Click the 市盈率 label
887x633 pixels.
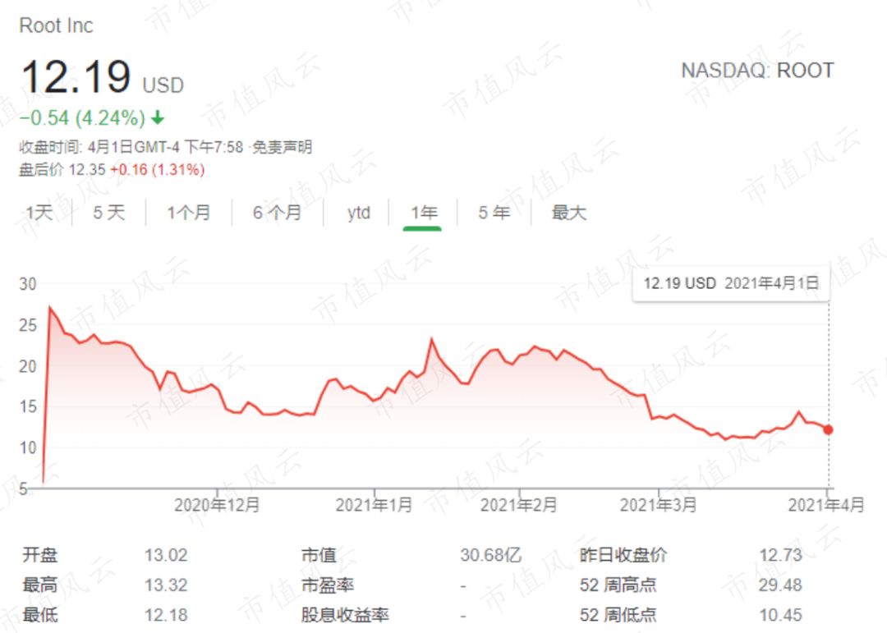328,585
